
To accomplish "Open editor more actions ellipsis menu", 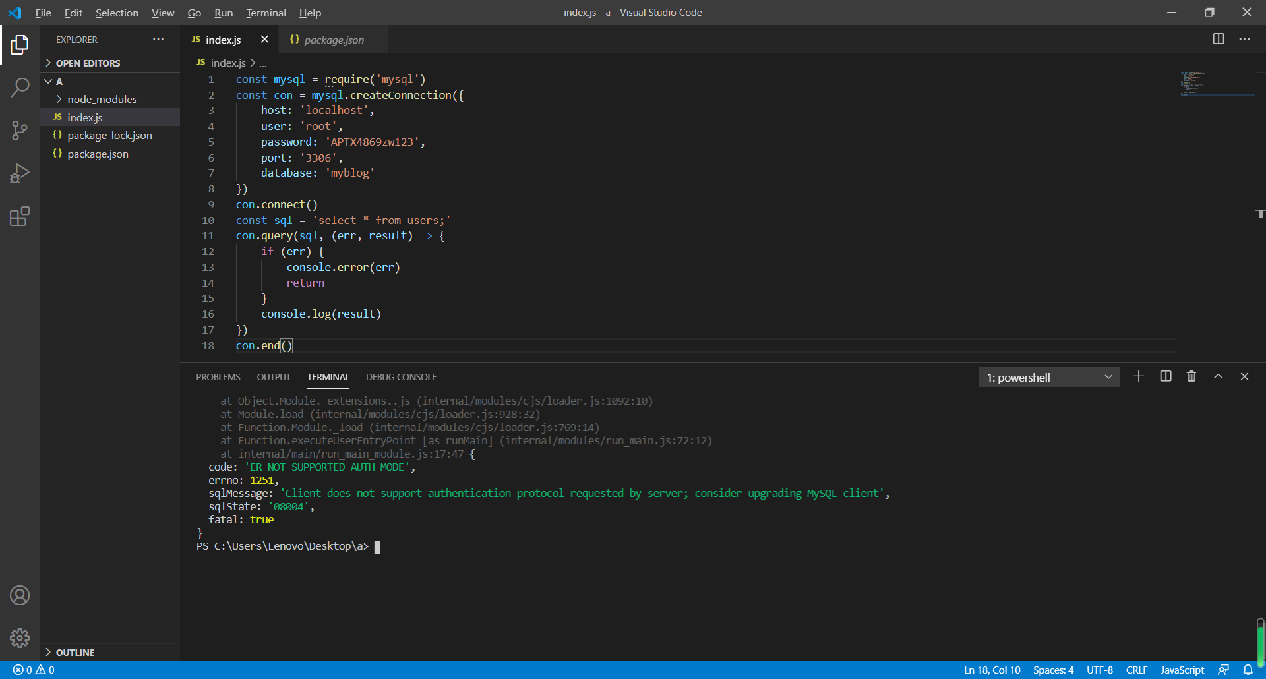I will (1244, 40).
